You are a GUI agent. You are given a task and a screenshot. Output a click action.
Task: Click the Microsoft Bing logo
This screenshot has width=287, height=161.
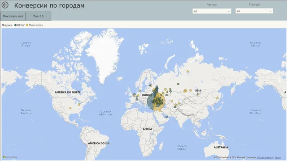click(10, 157)
